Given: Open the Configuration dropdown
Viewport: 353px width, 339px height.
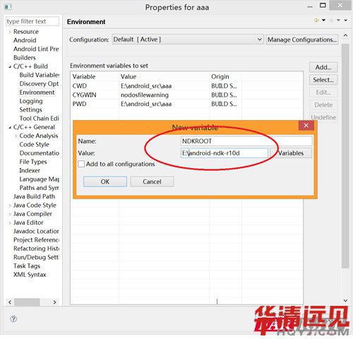Looking at the screenshot, I should click(188, 40).
